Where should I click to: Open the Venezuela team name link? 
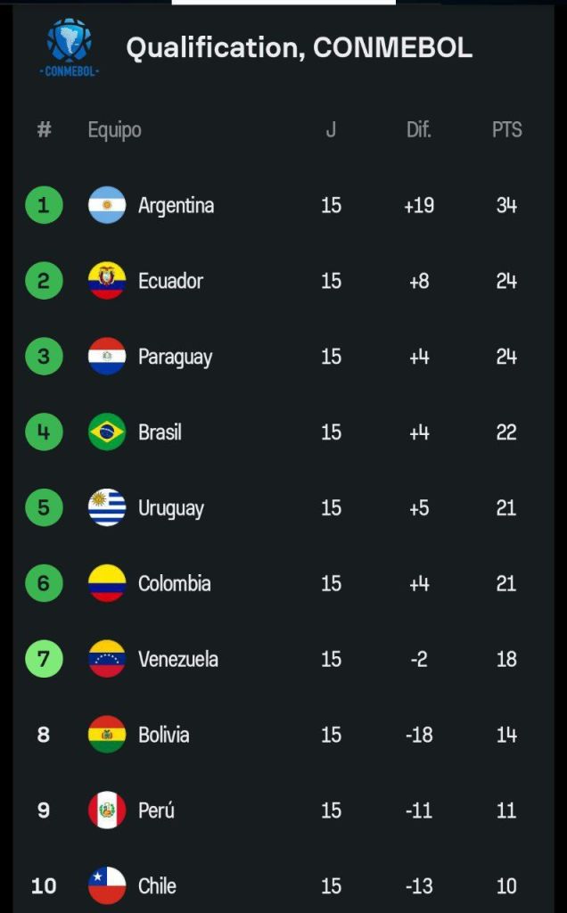coord(177,660)
